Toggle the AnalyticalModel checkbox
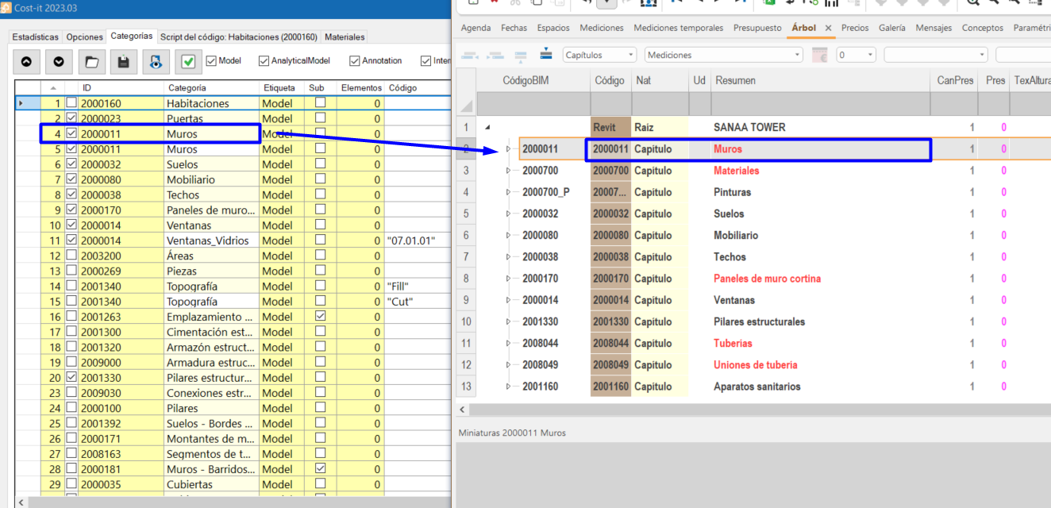The height and width of the screenshot is (508, 1051). [264, 60]
